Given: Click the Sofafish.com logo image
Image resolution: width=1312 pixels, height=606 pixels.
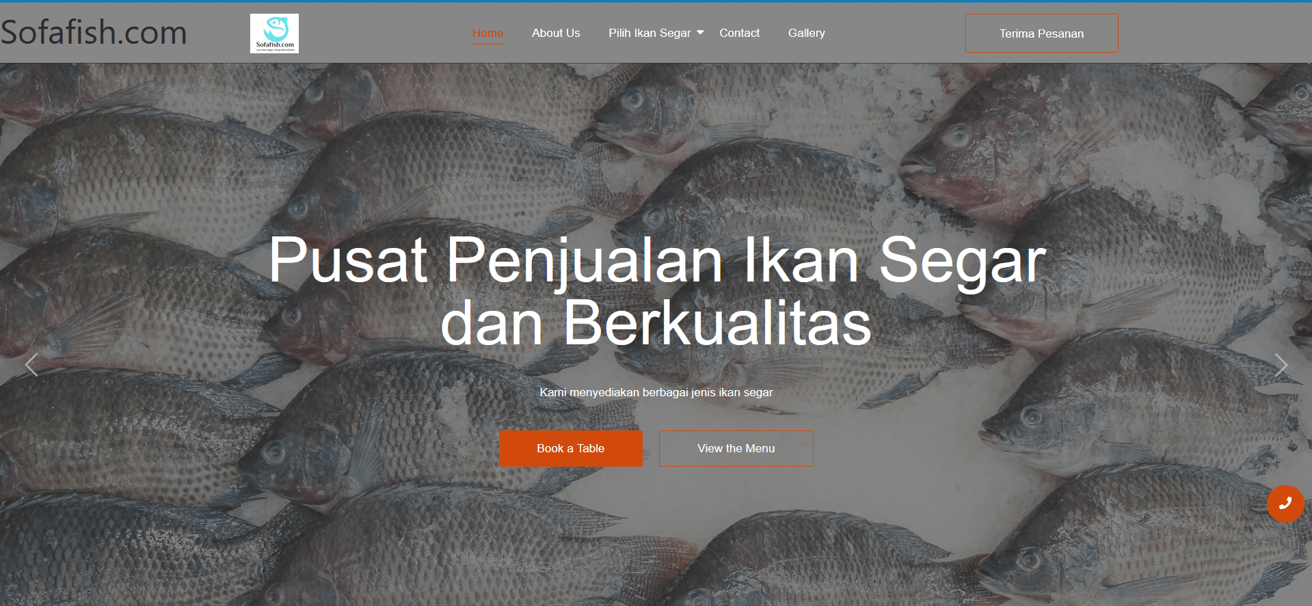Looking at the screenshot, I should click(x=274, y=33).
